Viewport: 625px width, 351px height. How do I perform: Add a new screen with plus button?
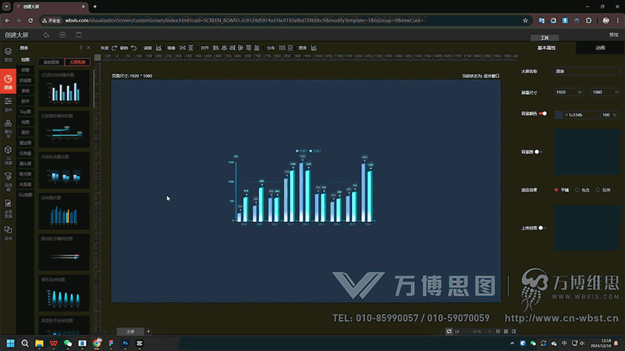tap(149, 331)
